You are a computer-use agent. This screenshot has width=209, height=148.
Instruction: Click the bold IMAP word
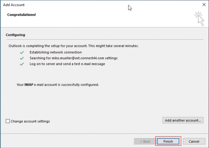tap(29, 85)
